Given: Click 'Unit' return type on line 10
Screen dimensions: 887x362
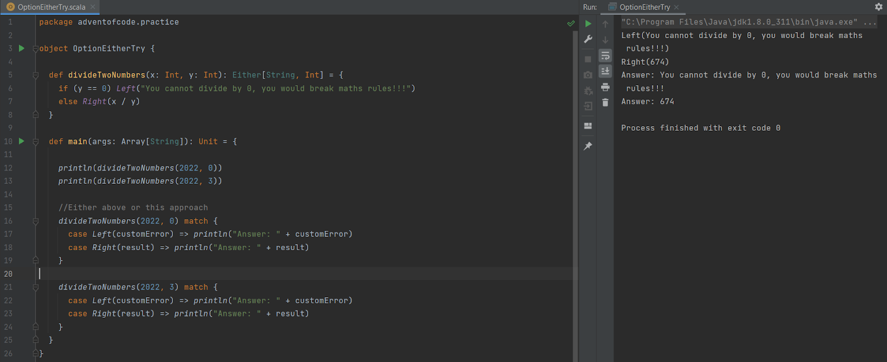Looking at the screenshot, I should pyautogui.click(x=208, y=141).
